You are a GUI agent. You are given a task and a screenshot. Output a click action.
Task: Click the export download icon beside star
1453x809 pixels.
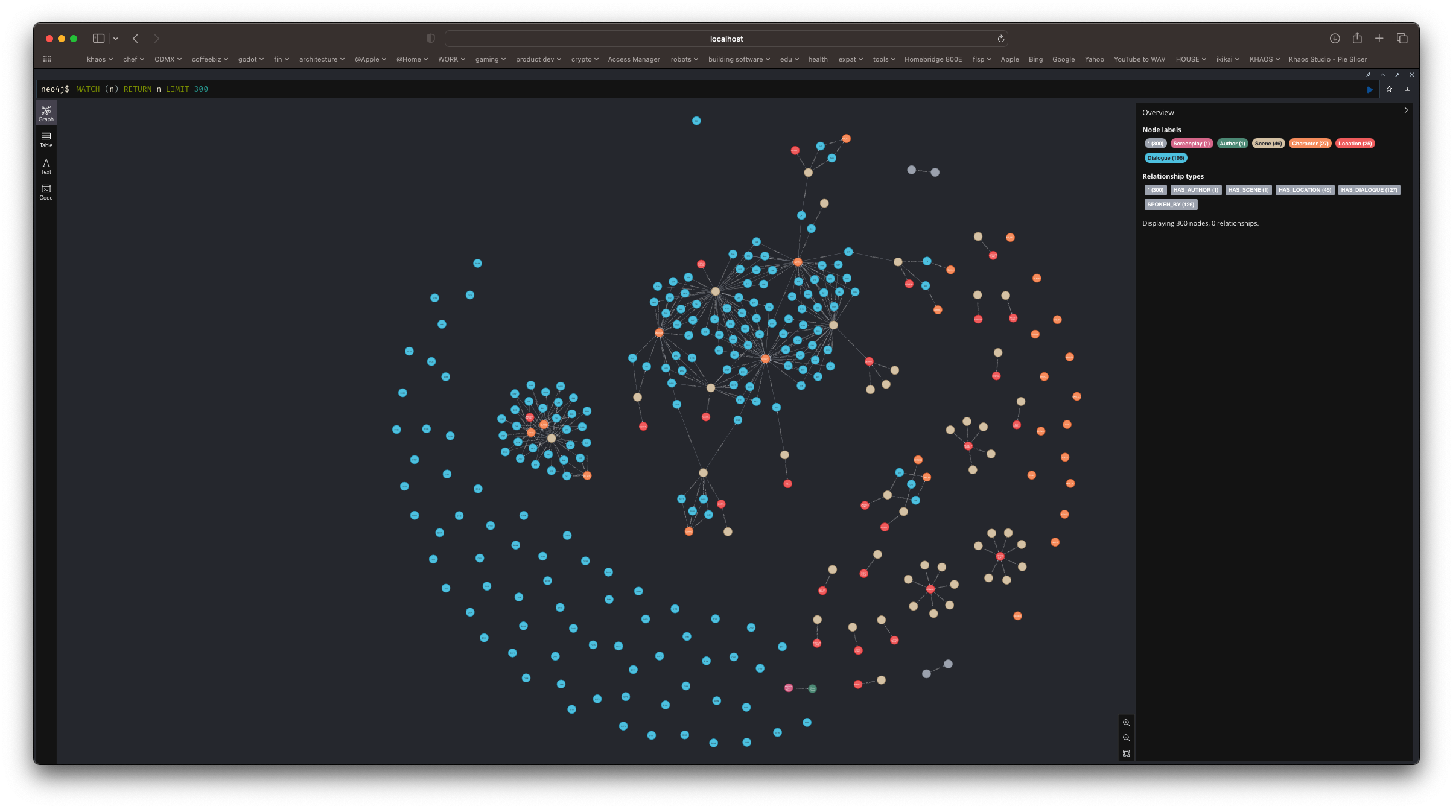pos(1407,89)
